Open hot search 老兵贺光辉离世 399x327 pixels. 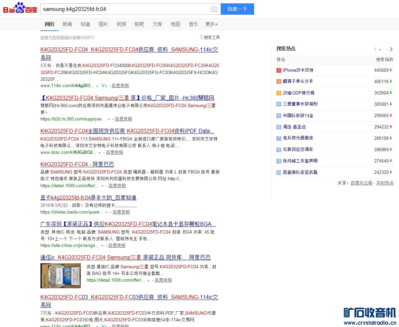(x=298, y=138)
